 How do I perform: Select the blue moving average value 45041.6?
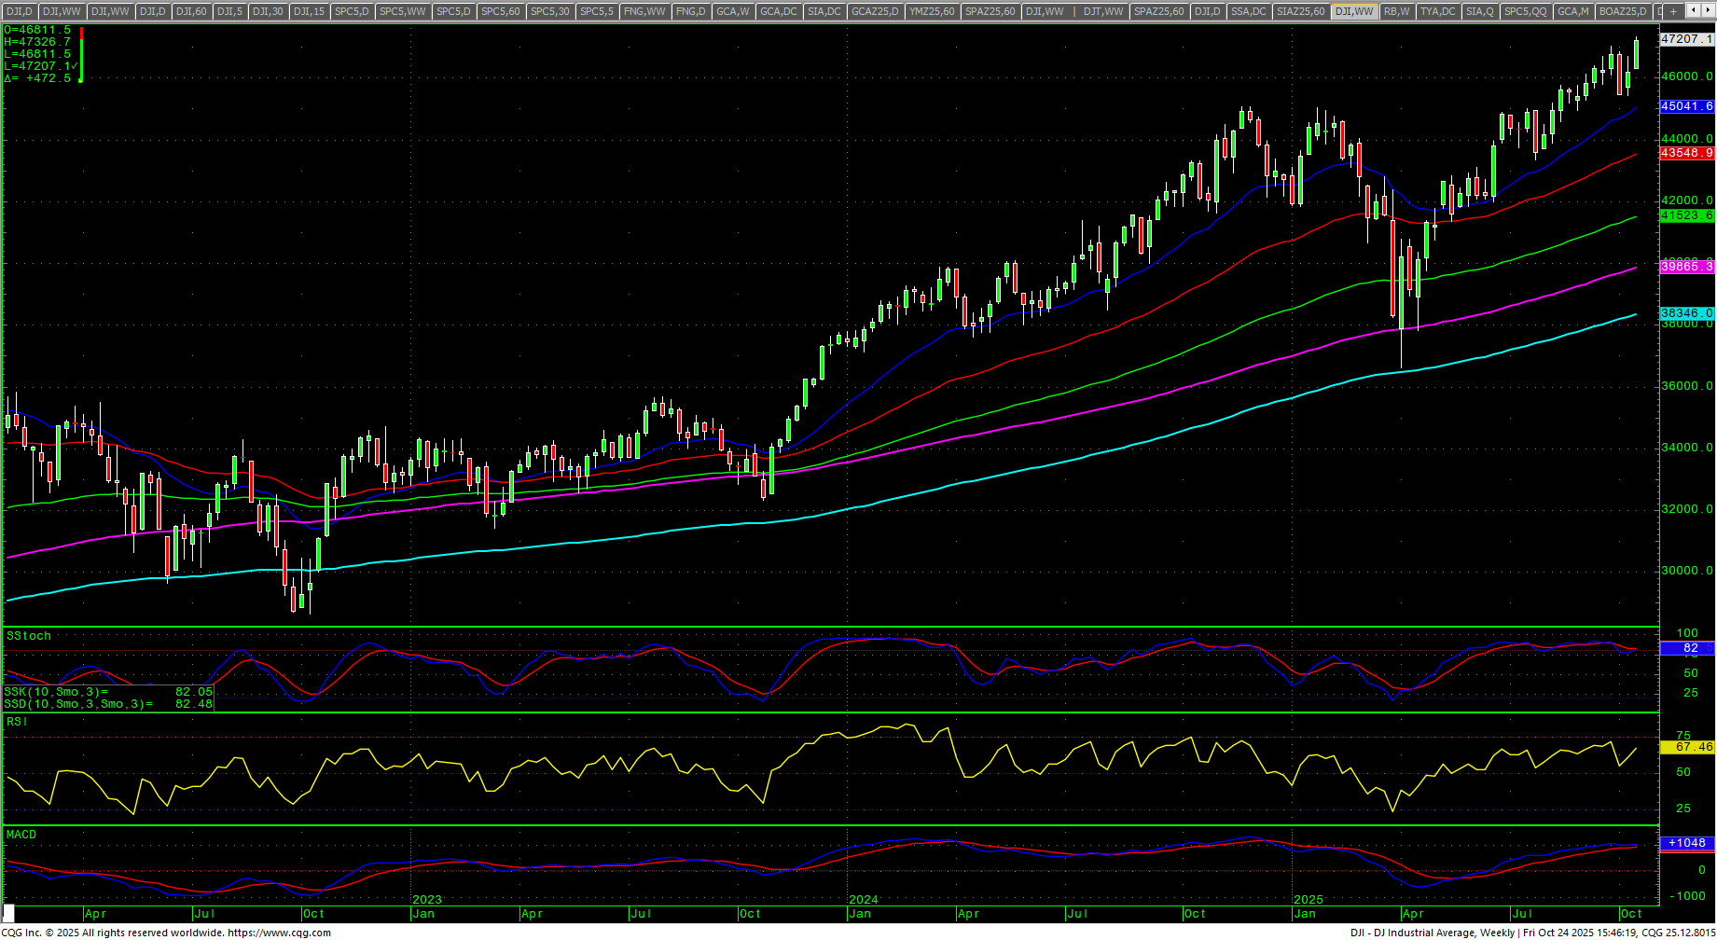point(1686,107)
